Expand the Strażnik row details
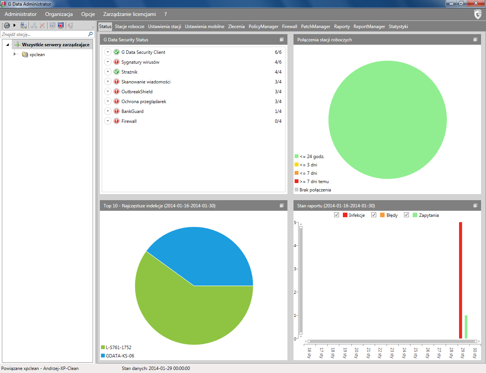486x373 pixels. [108, 72]
